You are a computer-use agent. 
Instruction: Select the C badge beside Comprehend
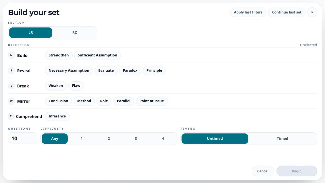[11, 116]
